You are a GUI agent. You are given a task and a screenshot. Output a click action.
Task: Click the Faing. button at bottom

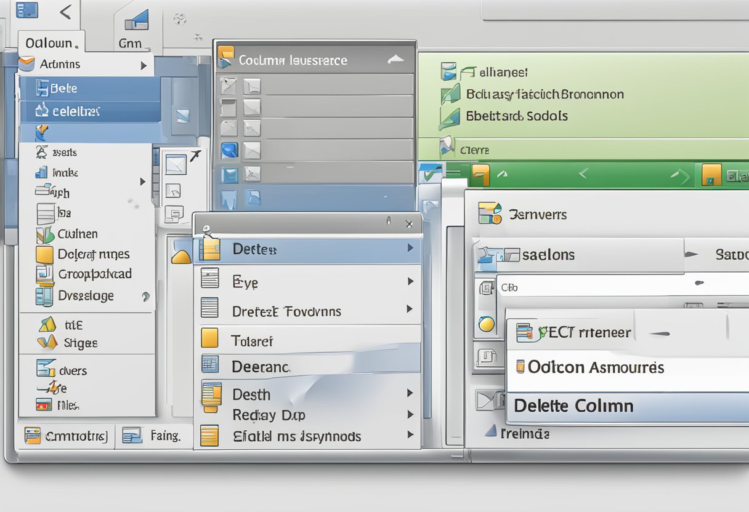tap(153, 436)
